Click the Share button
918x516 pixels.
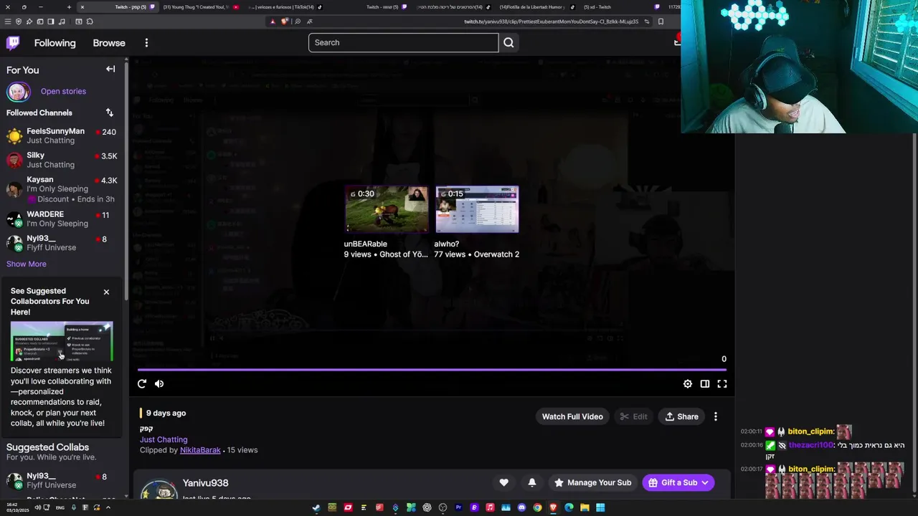(x=681, y=416)
